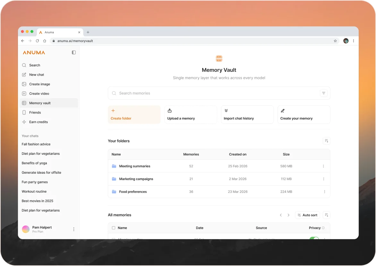Click the sort icon beside Your folders
This screenshot has height=266, width=376.
[x=326, y=141]
